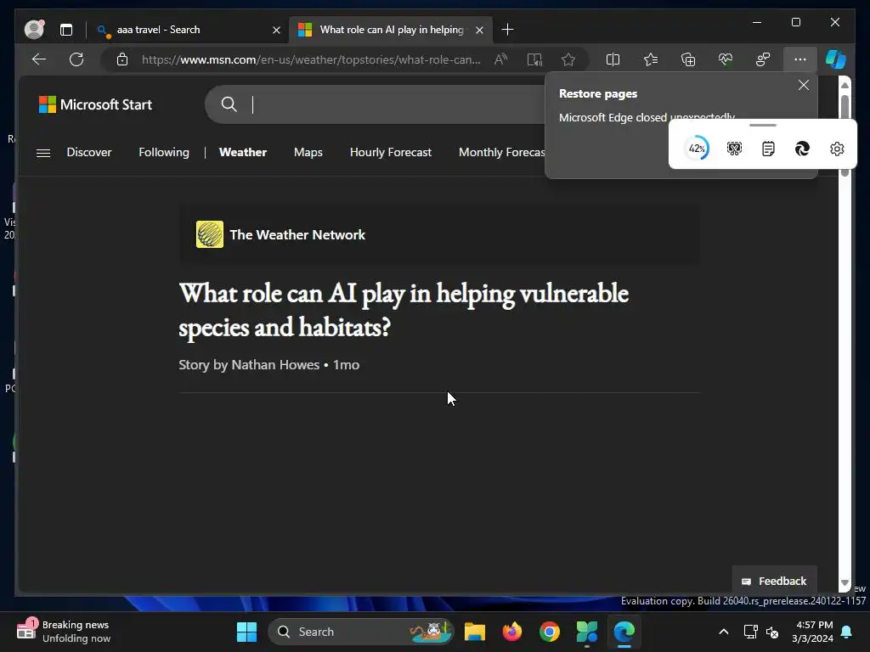Open the green puzzle app on taskbar
The image size is (870, 652).
click(586, 632)
